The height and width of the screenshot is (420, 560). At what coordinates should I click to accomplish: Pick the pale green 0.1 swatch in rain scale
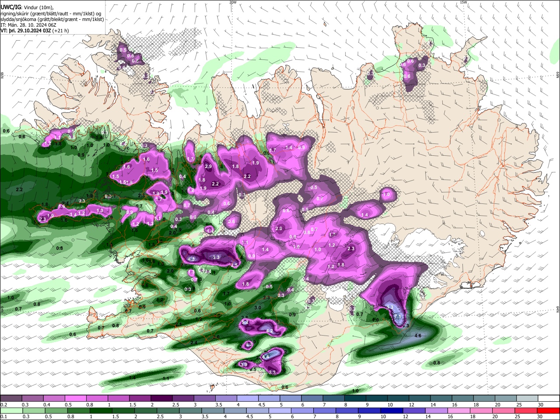(x=11, y=410)
